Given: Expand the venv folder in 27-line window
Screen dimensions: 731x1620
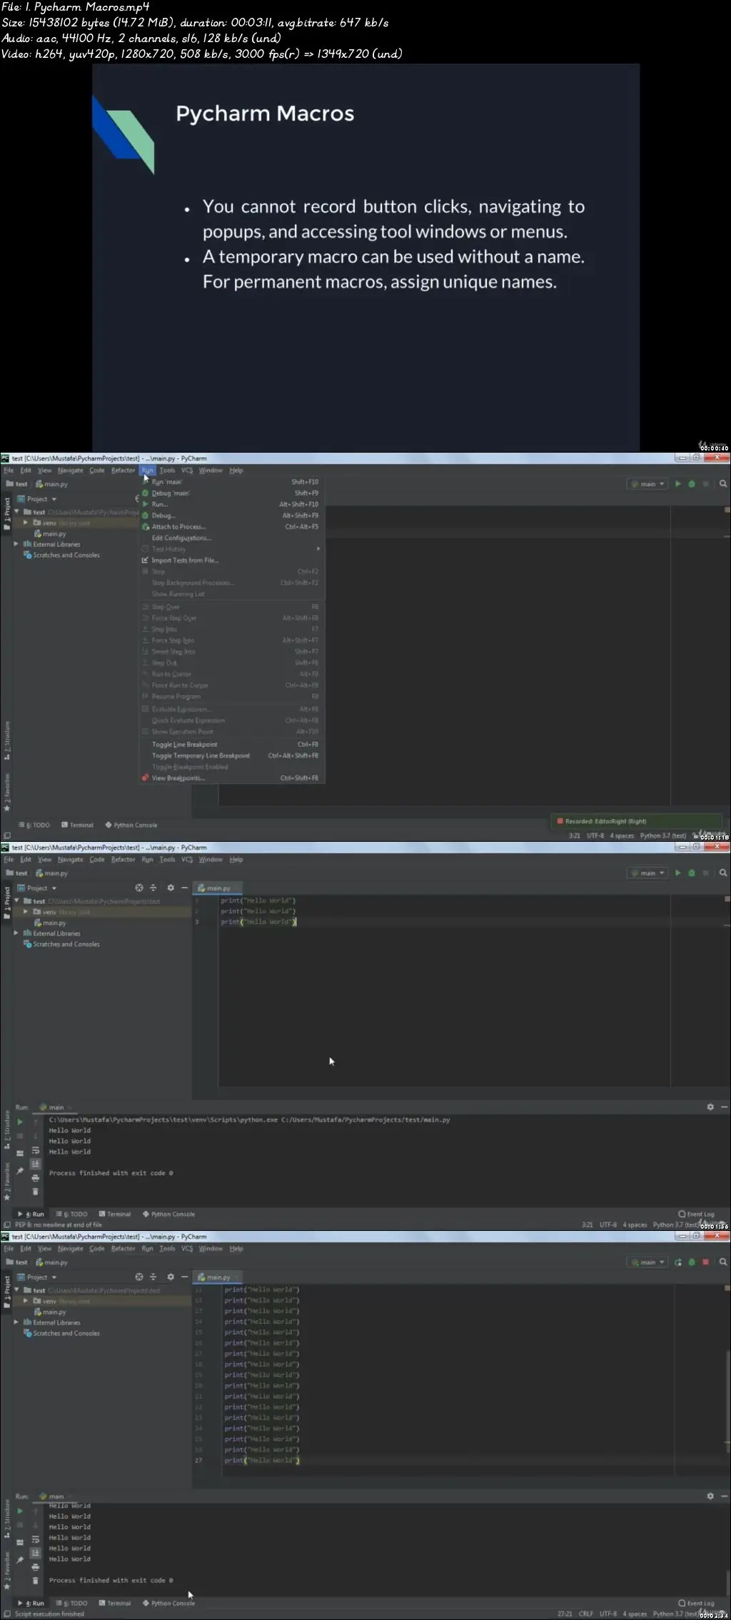Looking at the screenshot, I should pyautogui.click(x=26, y=1301).
